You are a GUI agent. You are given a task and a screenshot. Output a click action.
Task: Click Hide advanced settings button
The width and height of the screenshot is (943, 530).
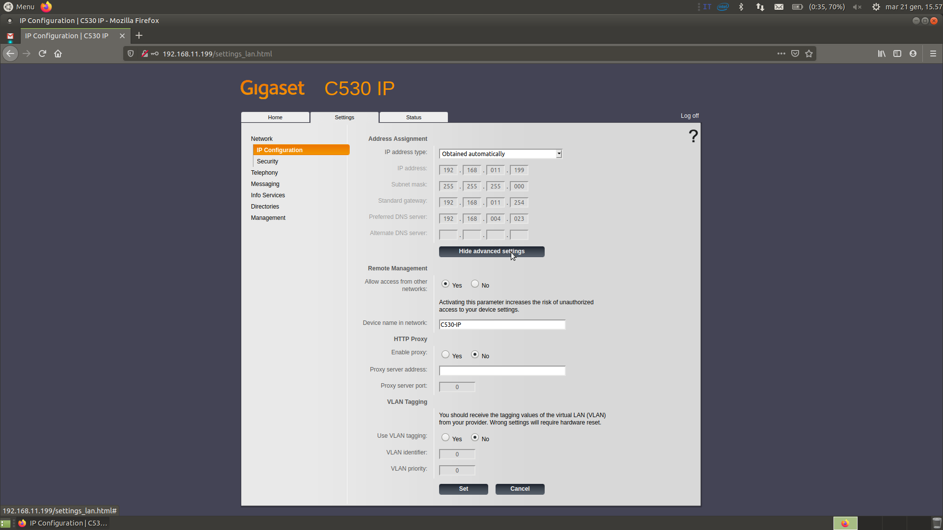(492, 251)
